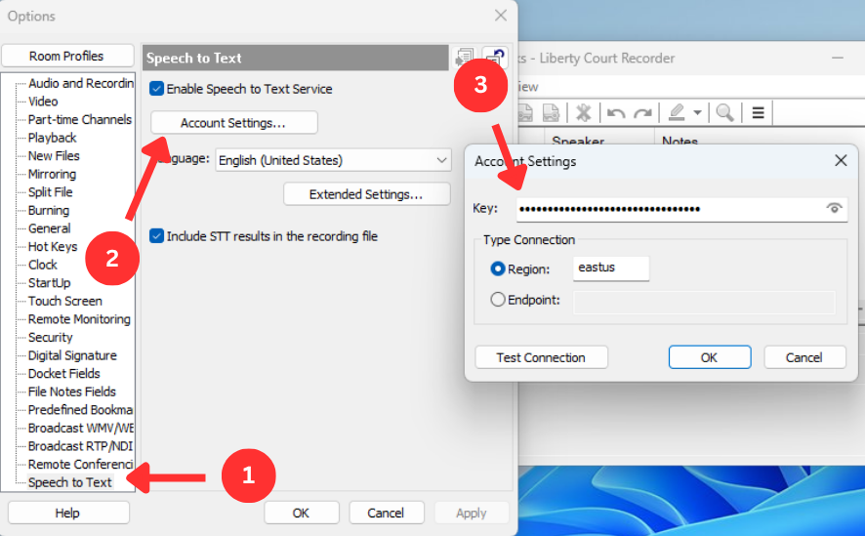Open the View menu in Liberty Court Recorder

tap(528, 87)
